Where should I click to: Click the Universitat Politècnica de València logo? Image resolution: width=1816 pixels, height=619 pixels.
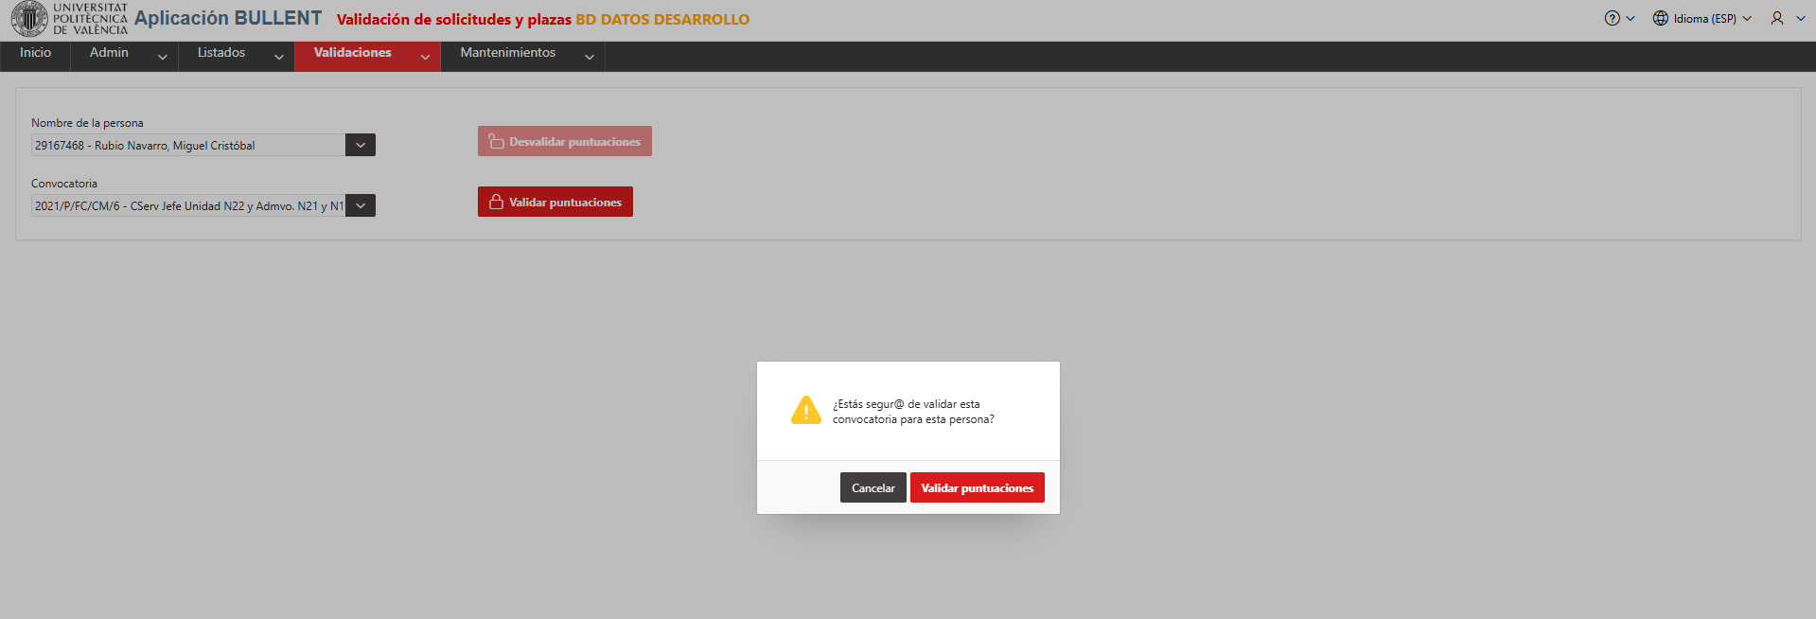tap(69, 19)
